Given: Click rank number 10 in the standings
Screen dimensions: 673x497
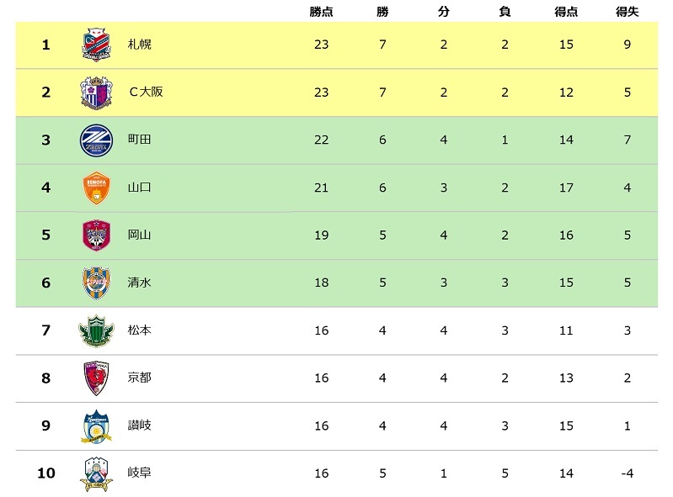Looking at the screenshot, I should click(46, 473).
